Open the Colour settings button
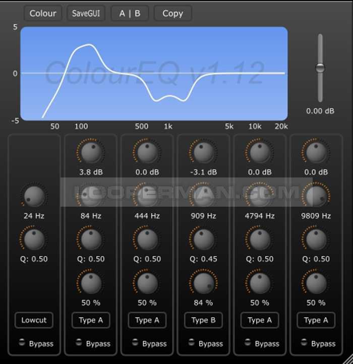The image size is (353, 364). (x=43, y=14)
